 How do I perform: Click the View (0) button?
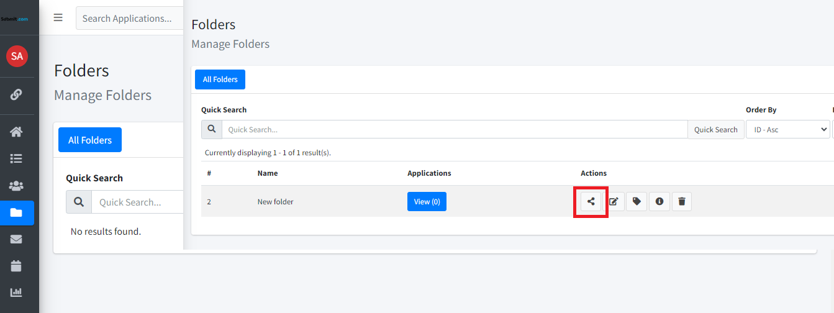[x=427, y=201]
